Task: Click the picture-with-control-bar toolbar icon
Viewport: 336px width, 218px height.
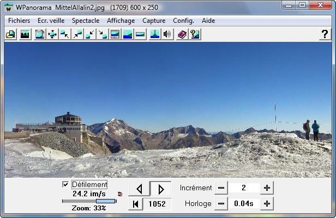Action: point(115,34)
